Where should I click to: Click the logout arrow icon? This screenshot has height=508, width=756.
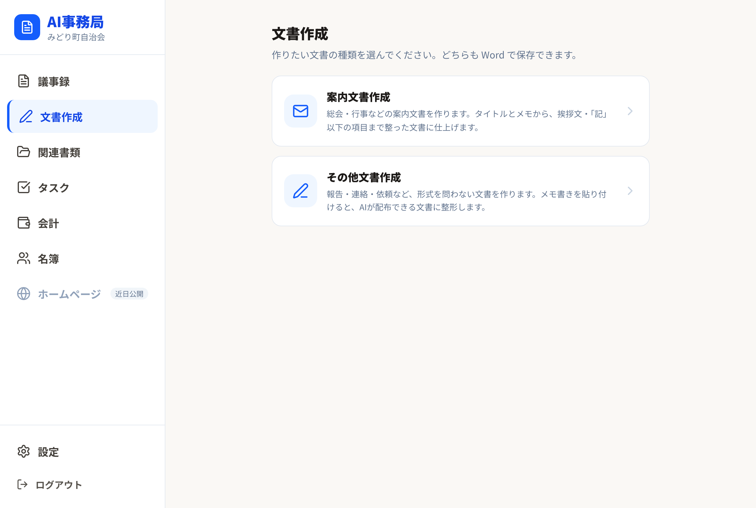click(22, 484)
